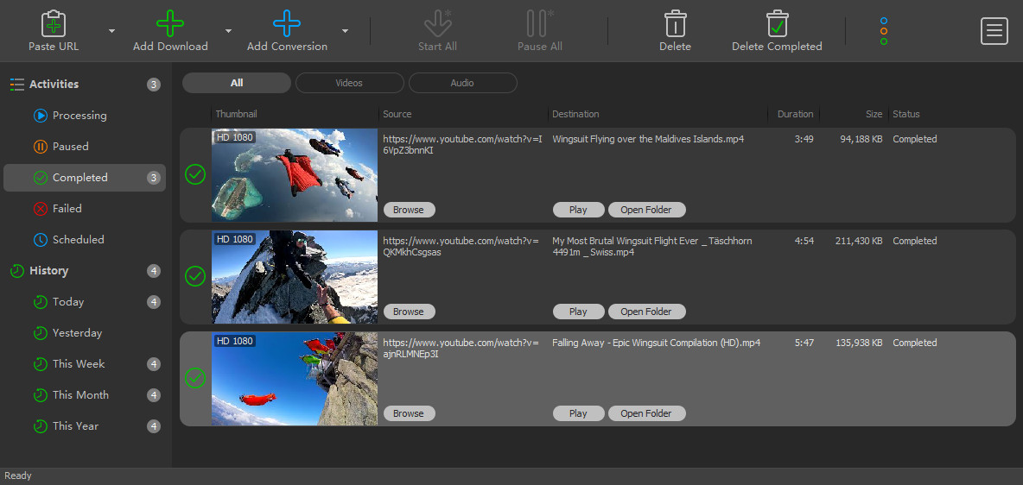This screenshot has width=1023, height=485.
Task: Toggle checkmark for Falling Away compilation row
Action: pyautogui.click(x=195, y=378)
